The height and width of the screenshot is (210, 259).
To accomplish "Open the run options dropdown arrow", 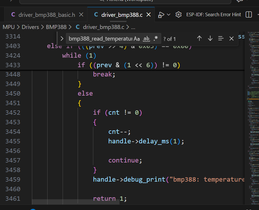I will point(169,15).
